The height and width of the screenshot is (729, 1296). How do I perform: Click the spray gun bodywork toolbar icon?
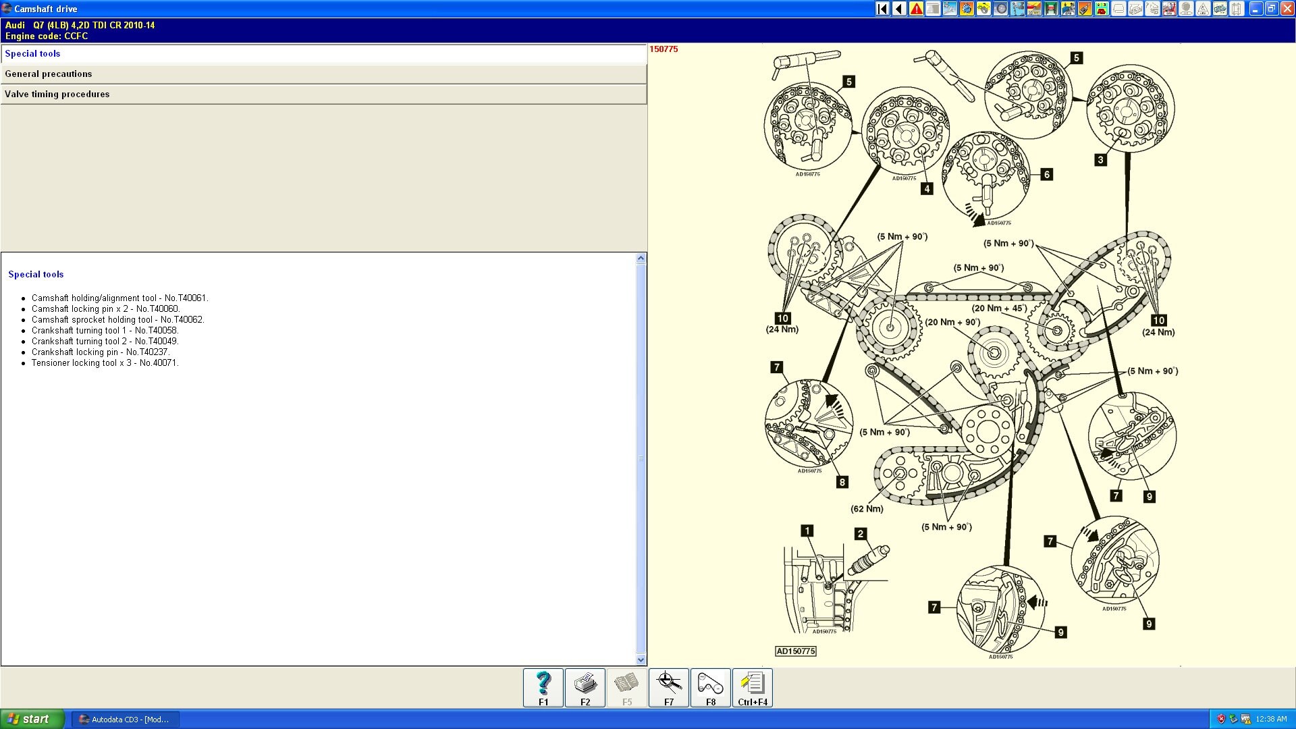[1085, 9]
